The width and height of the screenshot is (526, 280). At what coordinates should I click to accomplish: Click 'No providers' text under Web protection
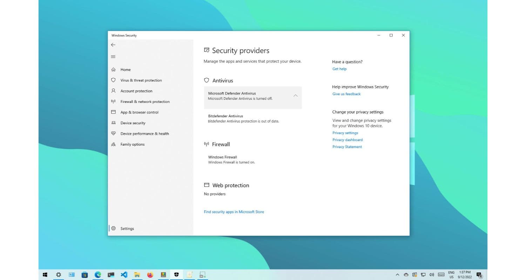pos(215,194)
